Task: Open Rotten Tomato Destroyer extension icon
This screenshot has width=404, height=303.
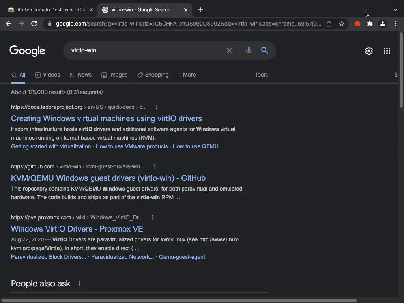Action: point(357,24)
